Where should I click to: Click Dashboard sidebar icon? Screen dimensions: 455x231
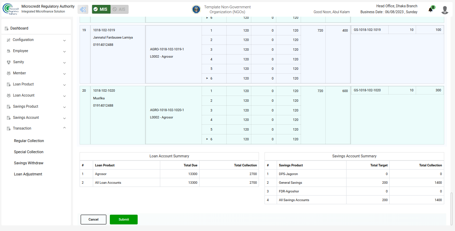point(7,28)
